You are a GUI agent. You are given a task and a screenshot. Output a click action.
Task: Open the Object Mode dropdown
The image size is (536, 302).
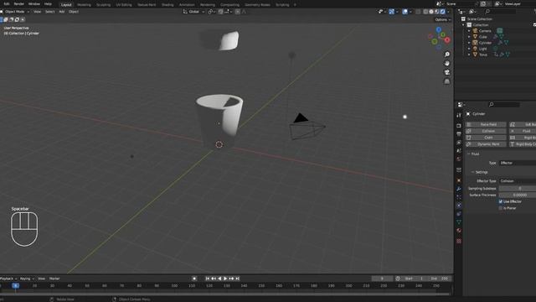coord(15,12)
